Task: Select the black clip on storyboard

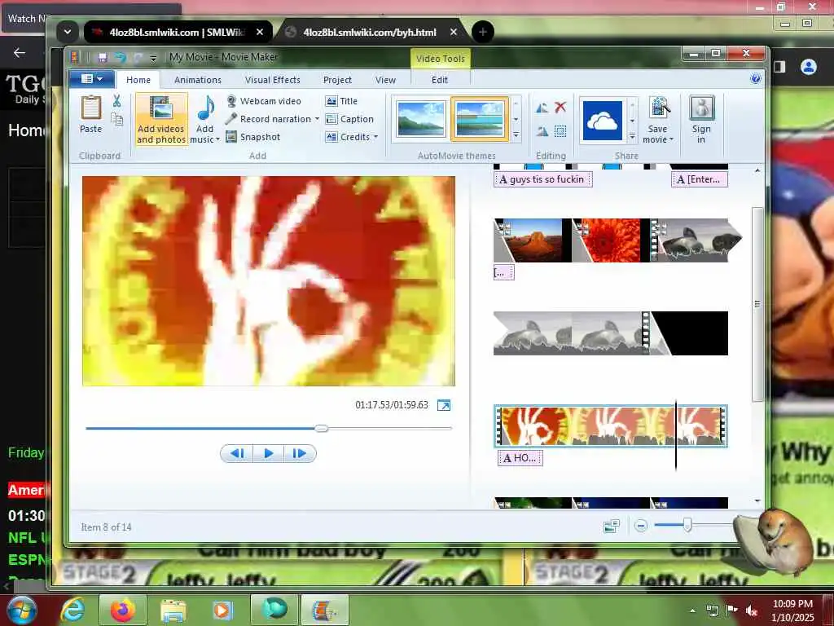Action: click(689, 333)
